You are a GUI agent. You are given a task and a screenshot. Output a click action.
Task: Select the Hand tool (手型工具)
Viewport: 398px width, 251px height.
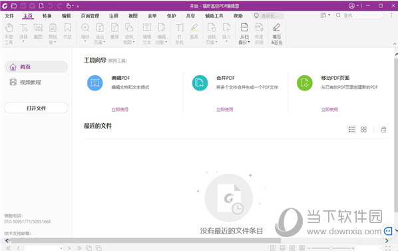(9, 33)
